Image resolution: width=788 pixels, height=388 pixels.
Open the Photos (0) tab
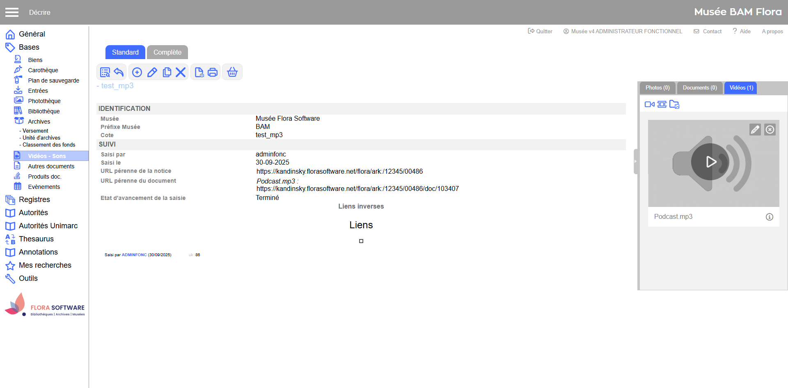657,88
